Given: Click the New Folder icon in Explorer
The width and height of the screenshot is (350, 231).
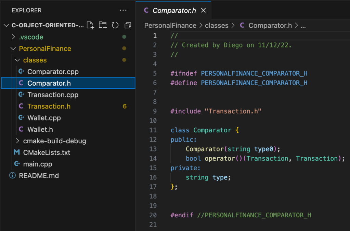Looking at the screenshot, I should 103,25.
